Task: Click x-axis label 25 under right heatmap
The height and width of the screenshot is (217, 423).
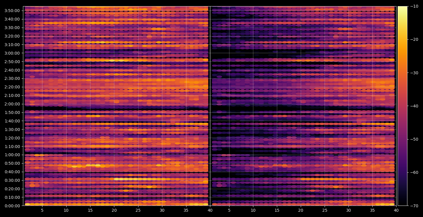Action: [325, 210]
